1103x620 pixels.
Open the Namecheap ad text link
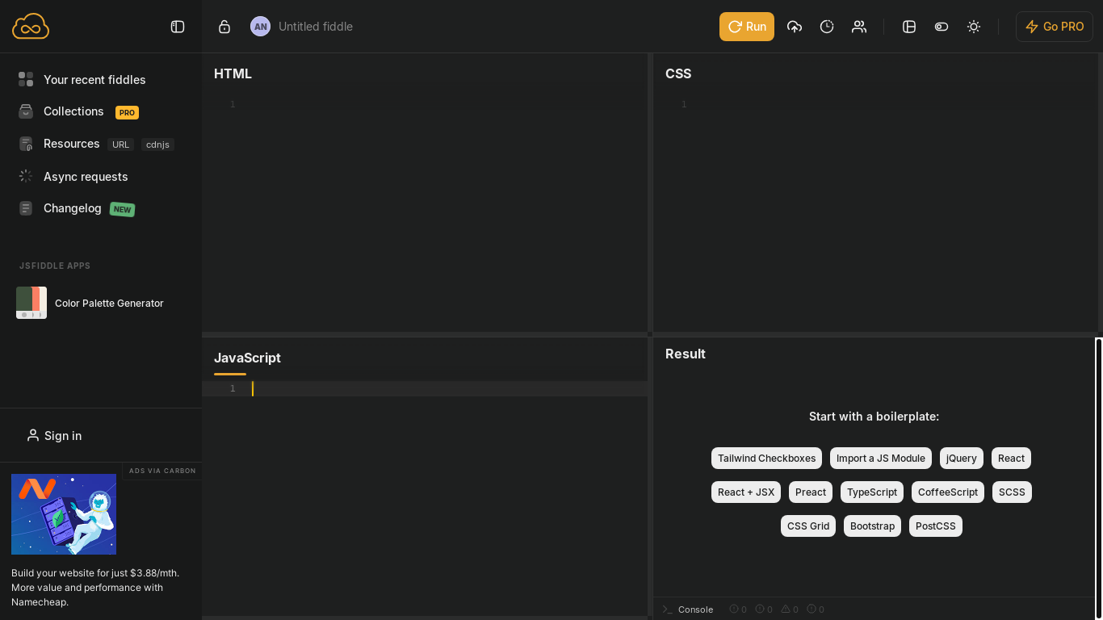[95, 588]
